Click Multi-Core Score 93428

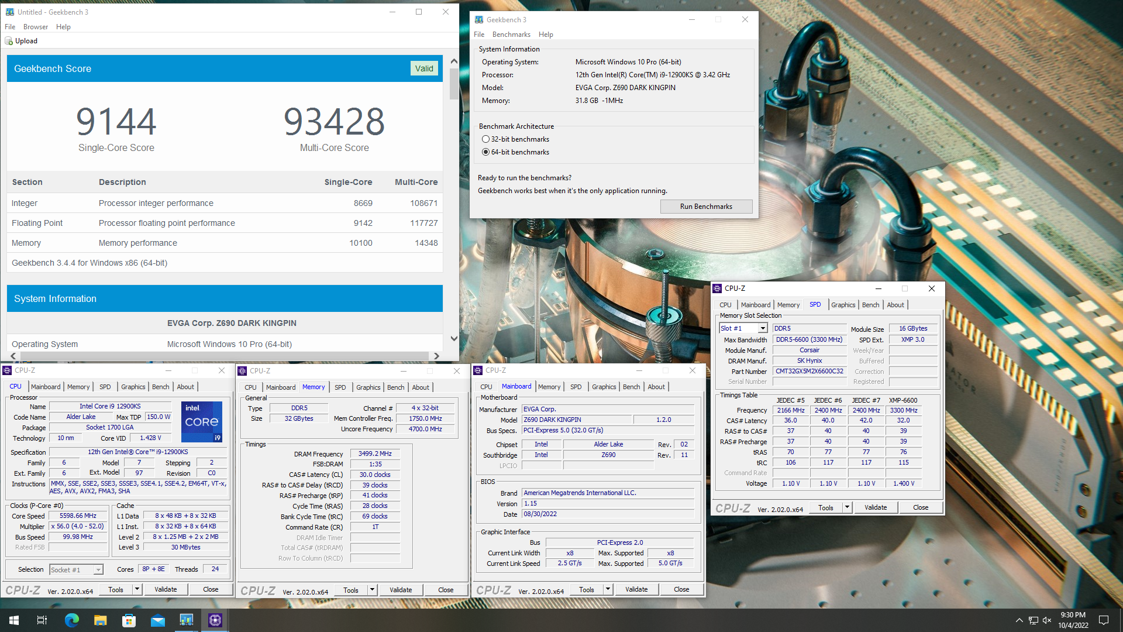pyautogui.click(x=334, y=122)
